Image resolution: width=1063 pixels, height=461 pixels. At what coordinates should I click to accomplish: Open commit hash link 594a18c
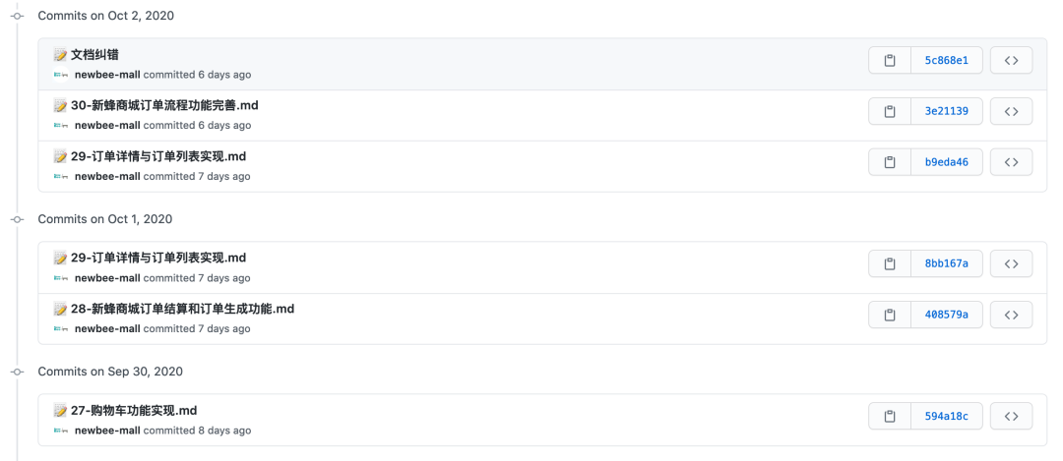click(x=947, y=416)
